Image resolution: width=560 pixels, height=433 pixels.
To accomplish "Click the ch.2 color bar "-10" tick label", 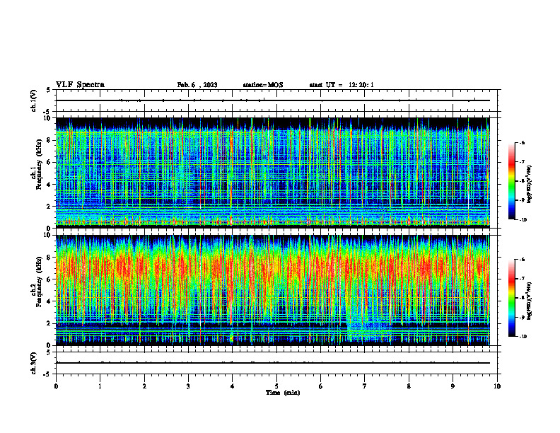I will [523, 337].
